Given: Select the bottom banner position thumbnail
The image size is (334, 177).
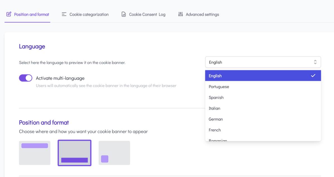Looking at the screenshot, I should pyautogui.click(x=74, y=153).
